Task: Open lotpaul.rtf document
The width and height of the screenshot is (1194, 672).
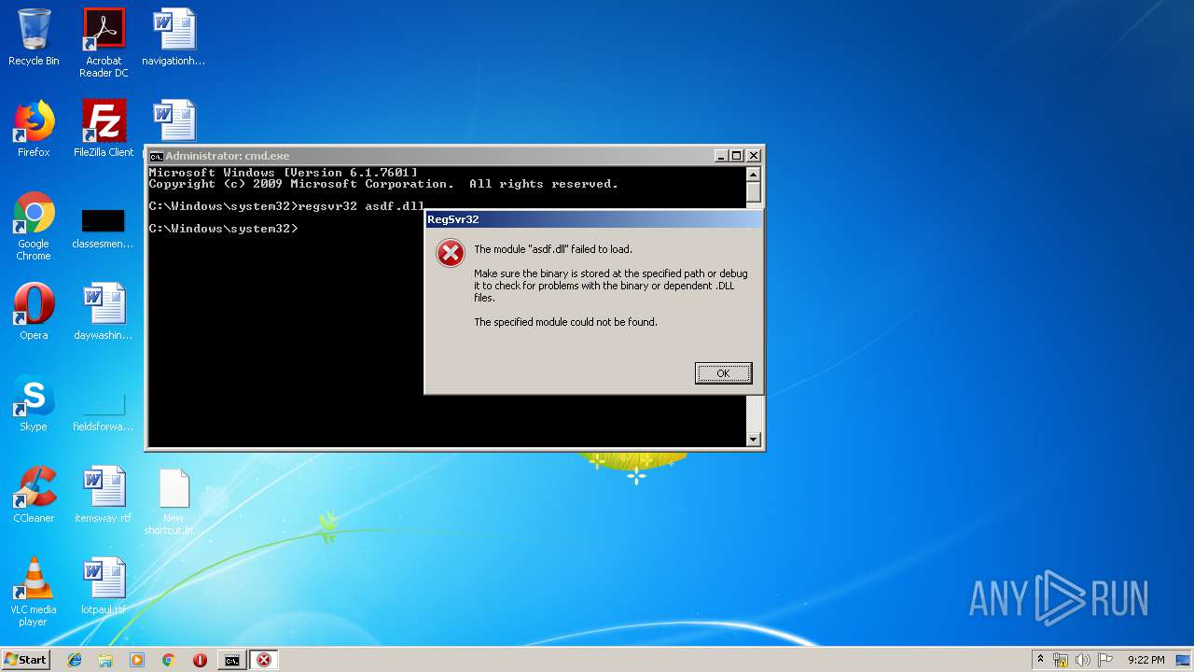Action: (x=104, y=586)
